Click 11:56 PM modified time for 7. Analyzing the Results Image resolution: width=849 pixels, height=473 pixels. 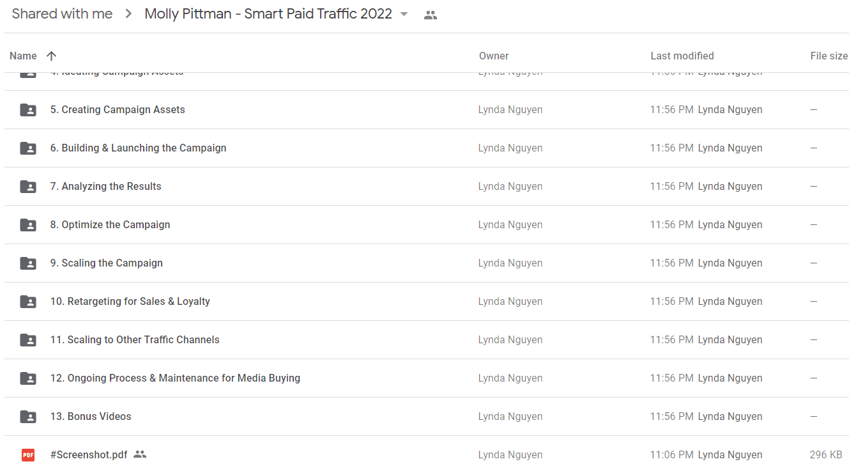(671, 186)
